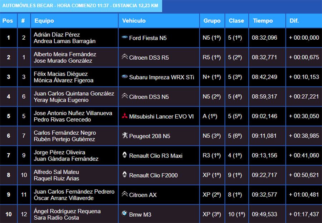Click the Dif. column header
Screen dimensions: 322x223
[294, 21]
